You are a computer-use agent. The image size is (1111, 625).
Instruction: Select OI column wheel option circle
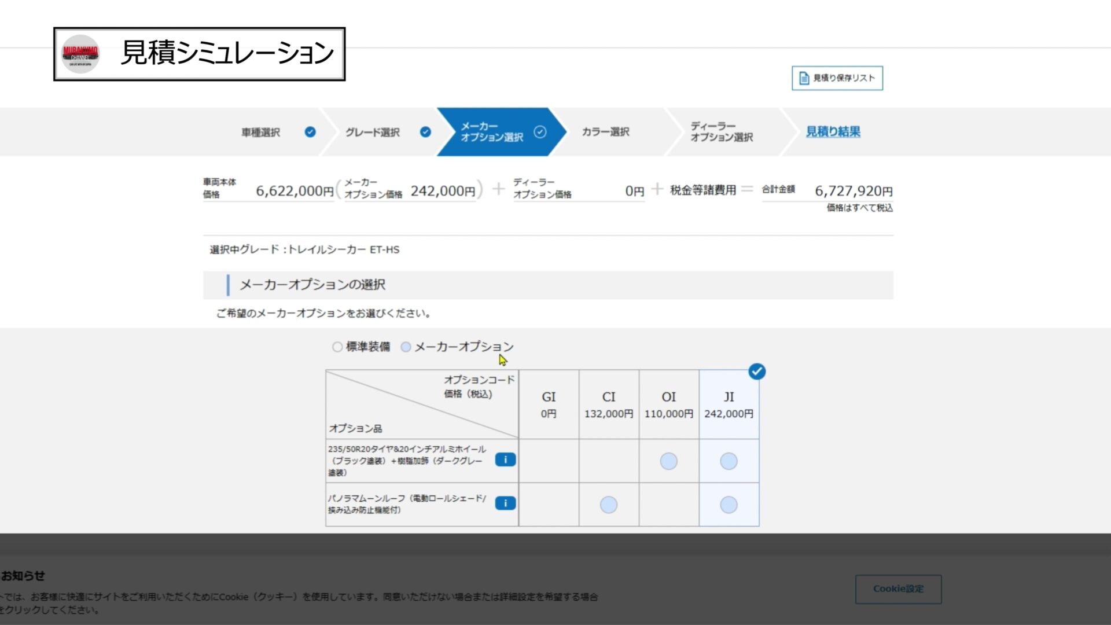668,461
